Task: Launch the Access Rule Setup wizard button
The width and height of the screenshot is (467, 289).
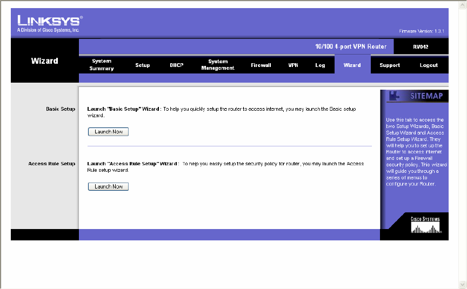Action: coord(109,186)
